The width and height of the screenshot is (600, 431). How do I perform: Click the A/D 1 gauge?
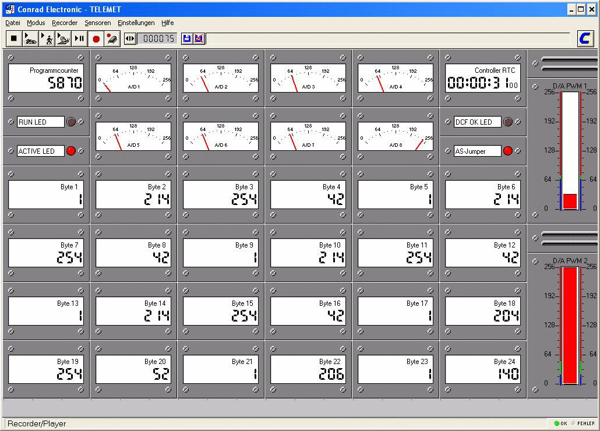pos(133,79)
